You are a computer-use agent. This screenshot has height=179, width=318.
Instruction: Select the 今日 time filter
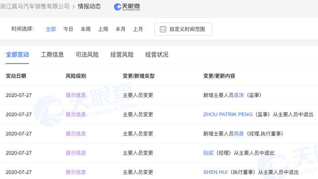(x=68, y=29)
